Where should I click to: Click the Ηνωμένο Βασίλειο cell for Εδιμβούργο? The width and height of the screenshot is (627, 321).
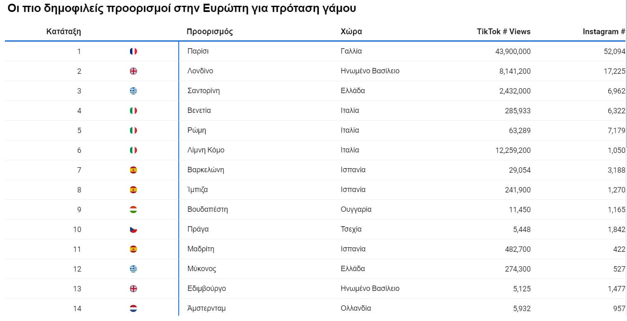370,289
